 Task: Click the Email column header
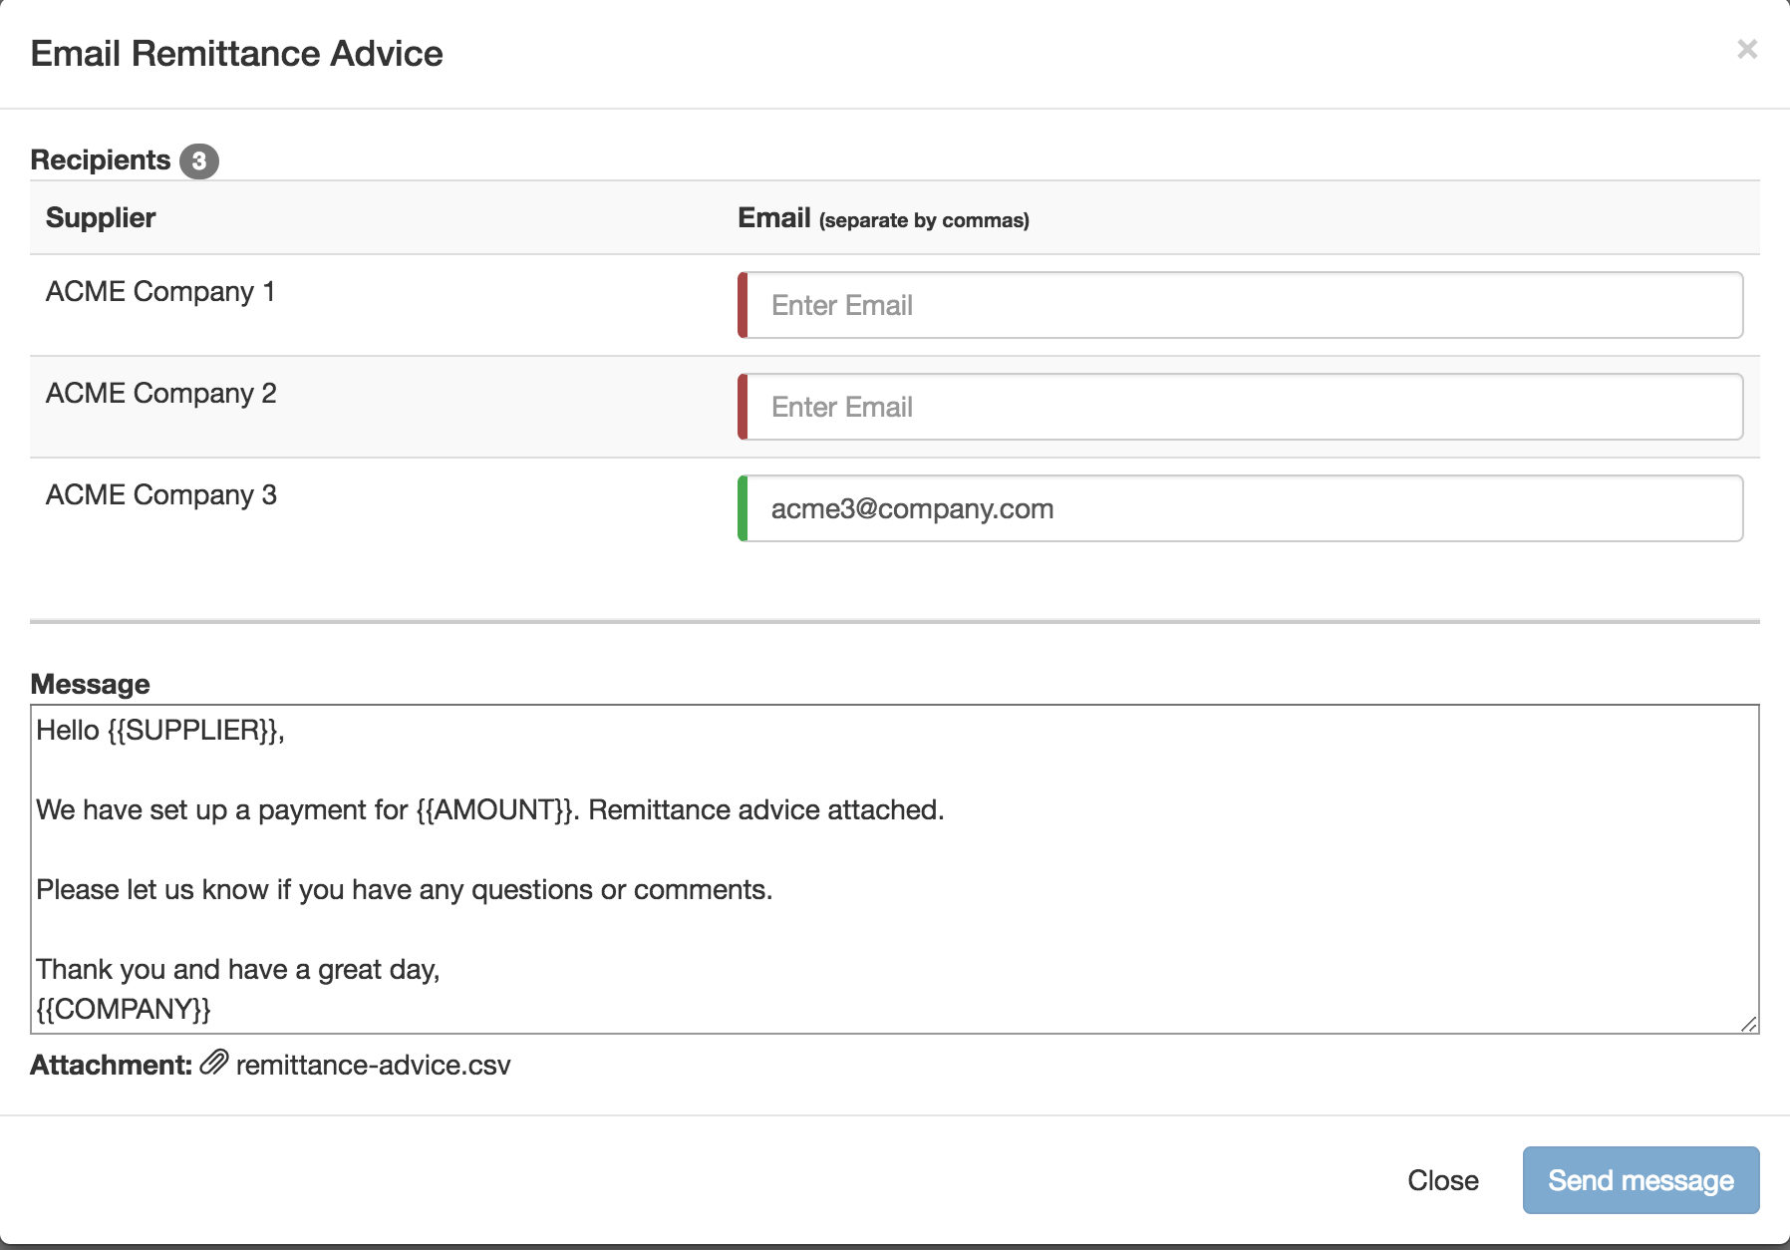pos(773,217)
